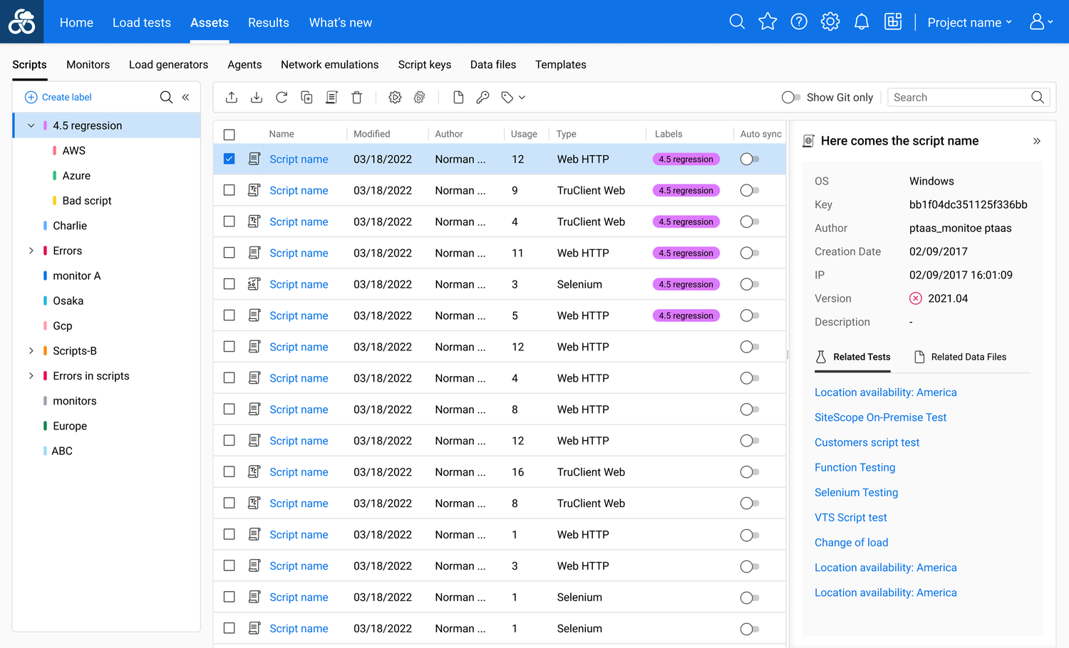The height and width of the screenshot is (648, 1069).
Task: Uncheck the first selected script row checkbox
Action: 229,159
